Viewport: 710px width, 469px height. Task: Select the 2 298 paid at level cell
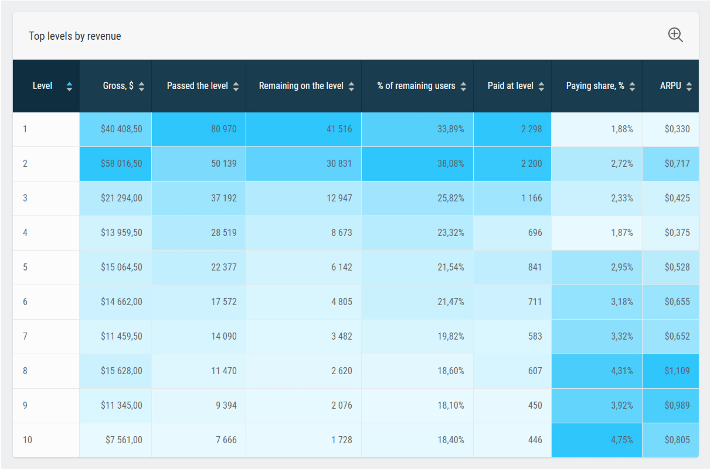point(531,129)
